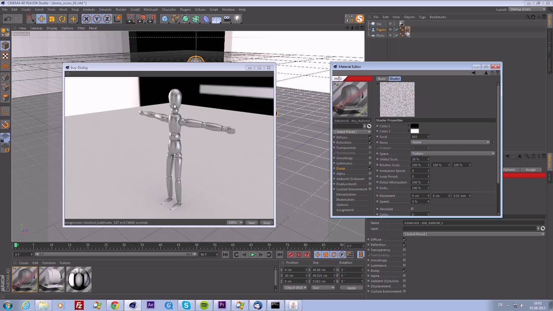Screen dimensions: 553x311
Task: Click the light bulb icon
Action: point(237,19)
